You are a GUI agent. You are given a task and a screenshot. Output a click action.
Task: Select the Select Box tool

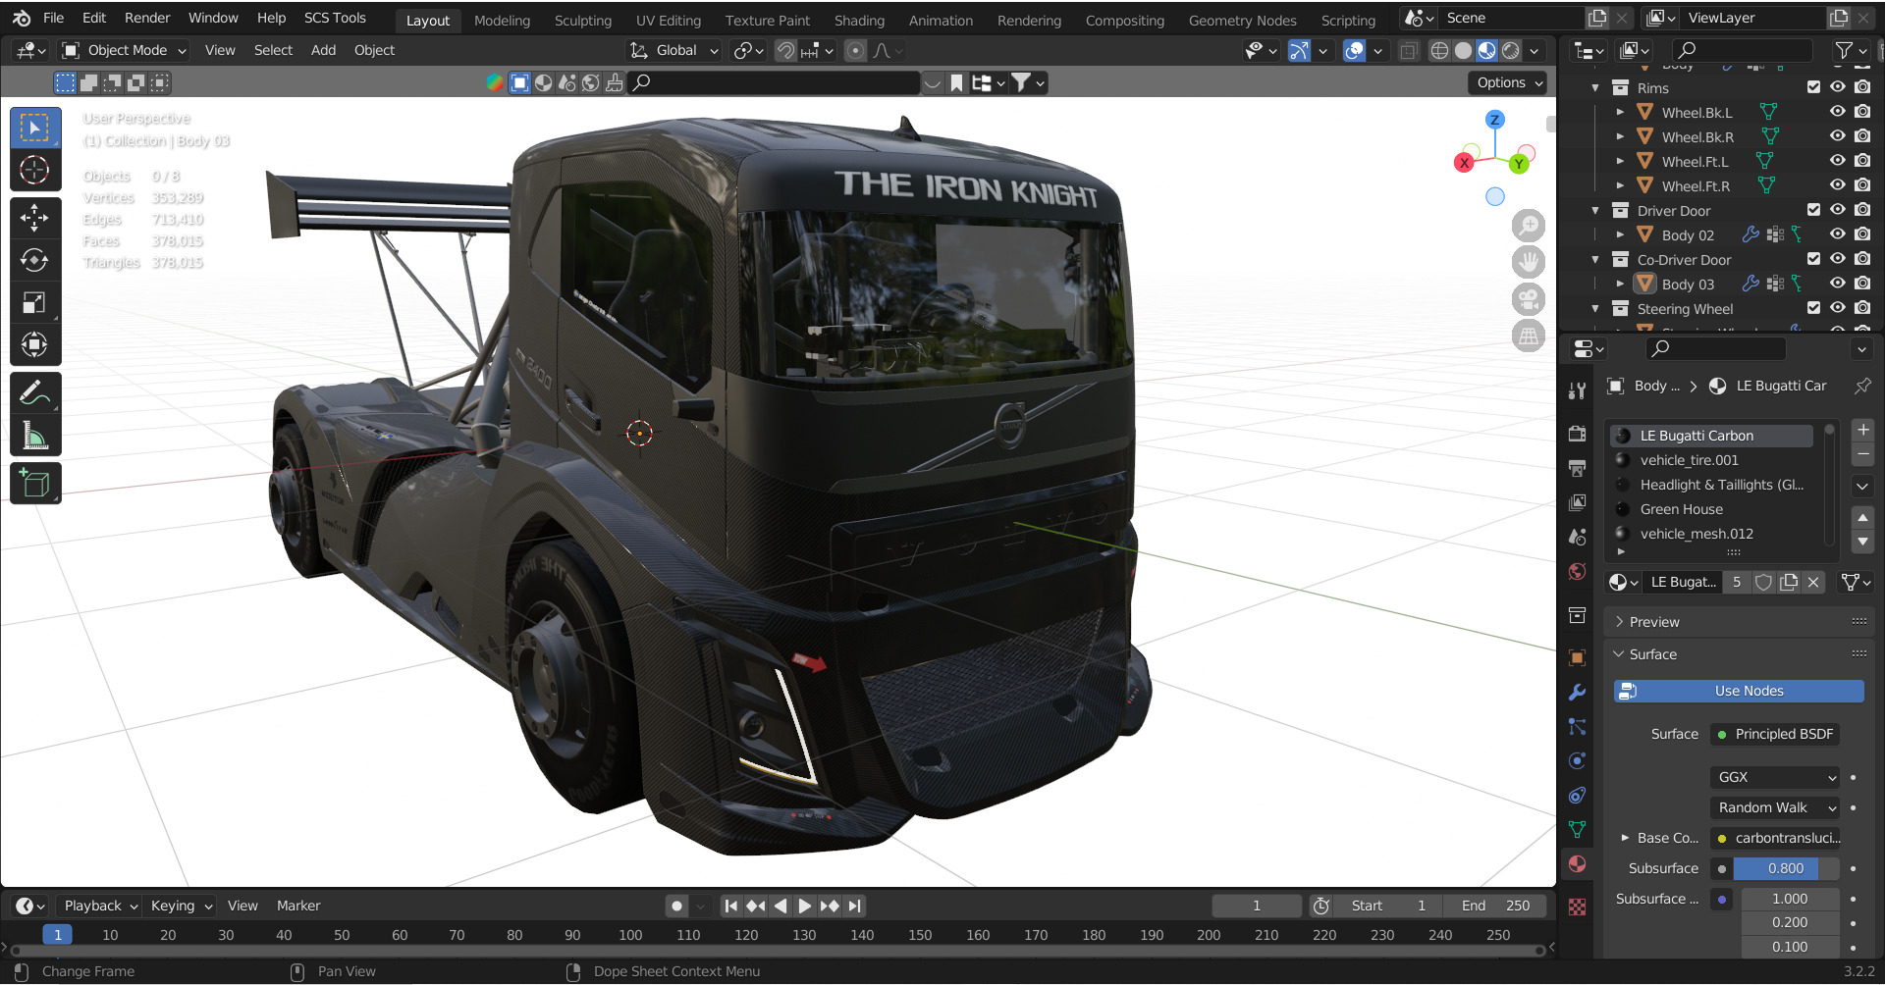click(35, 128)
